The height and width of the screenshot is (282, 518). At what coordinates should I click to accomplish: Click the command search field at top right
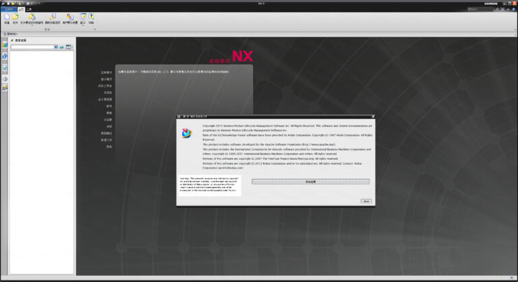coord(480,9)
